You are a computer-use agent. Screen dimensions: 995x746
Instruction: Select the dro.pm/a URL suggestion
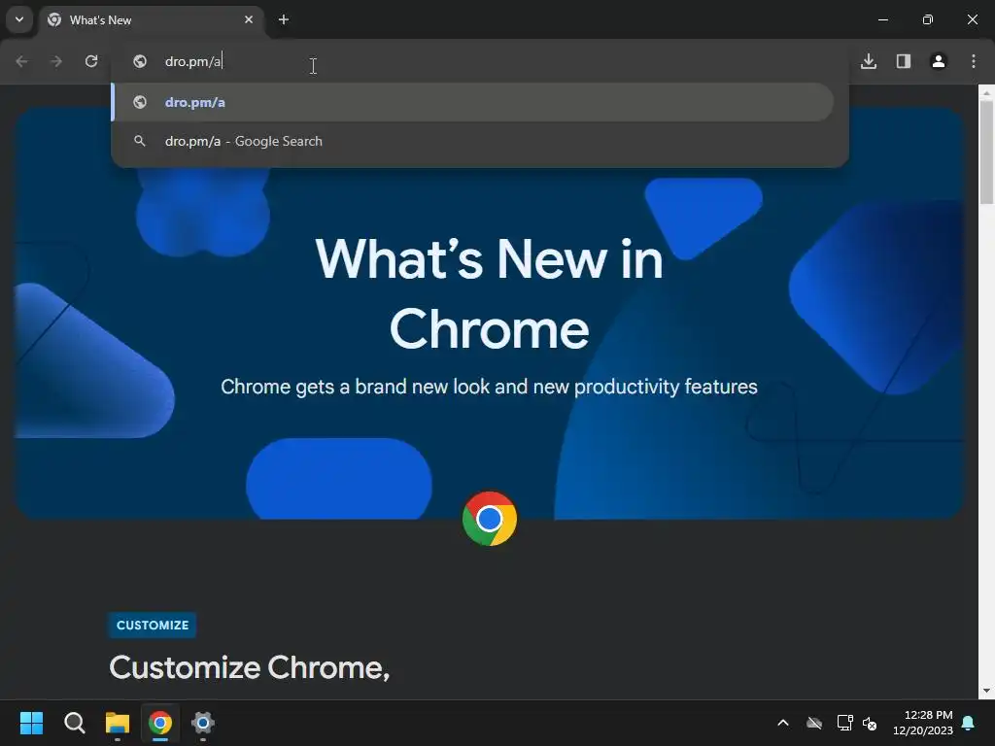tap(473, 102)
